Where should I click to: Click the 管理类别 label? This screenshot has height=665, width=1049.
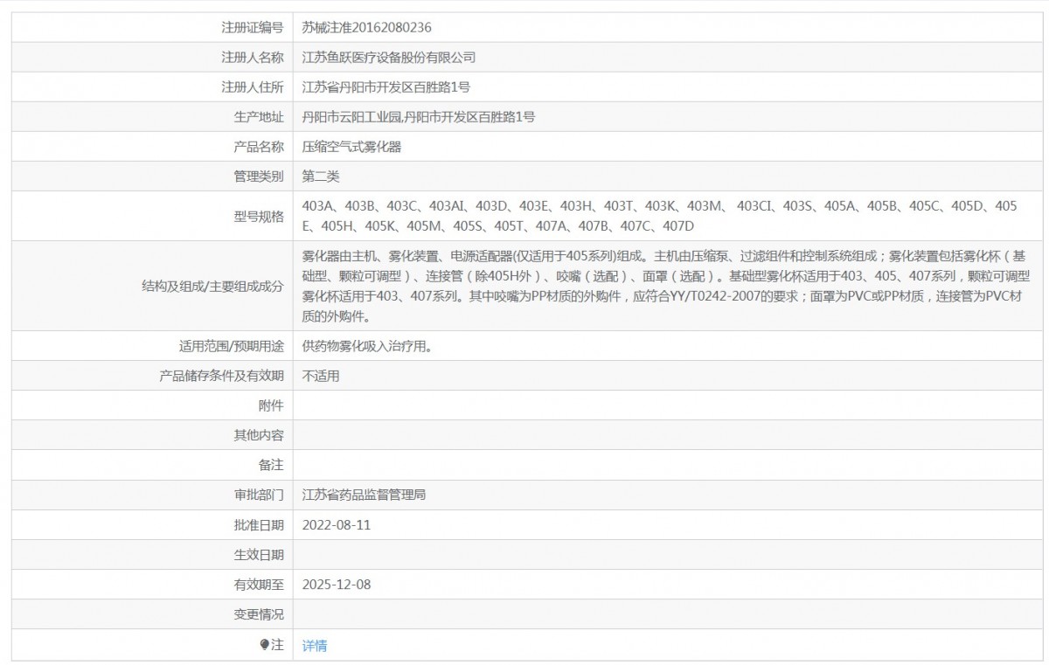tap(259, 177)
